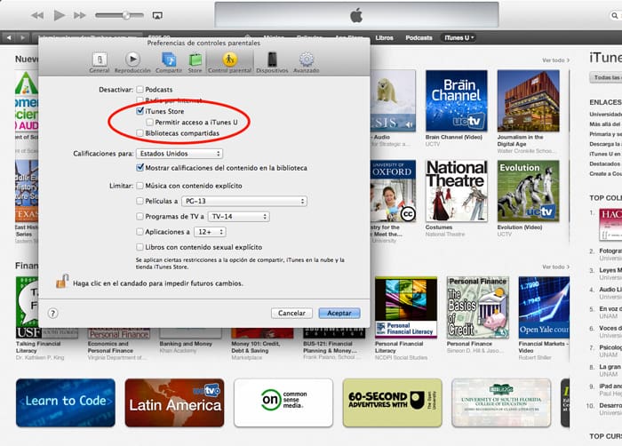Enable the Películas a restriction checkbox

point(140,201)
